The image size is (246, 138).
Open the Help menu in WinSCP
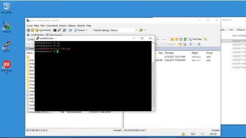89,26
